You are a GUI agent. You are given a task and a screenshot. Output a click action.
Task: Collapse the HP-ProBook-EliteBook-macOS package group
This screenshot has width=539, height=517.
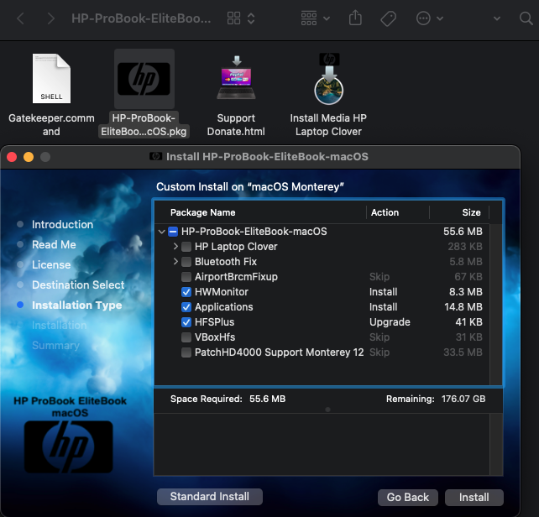tap(161, 232)
